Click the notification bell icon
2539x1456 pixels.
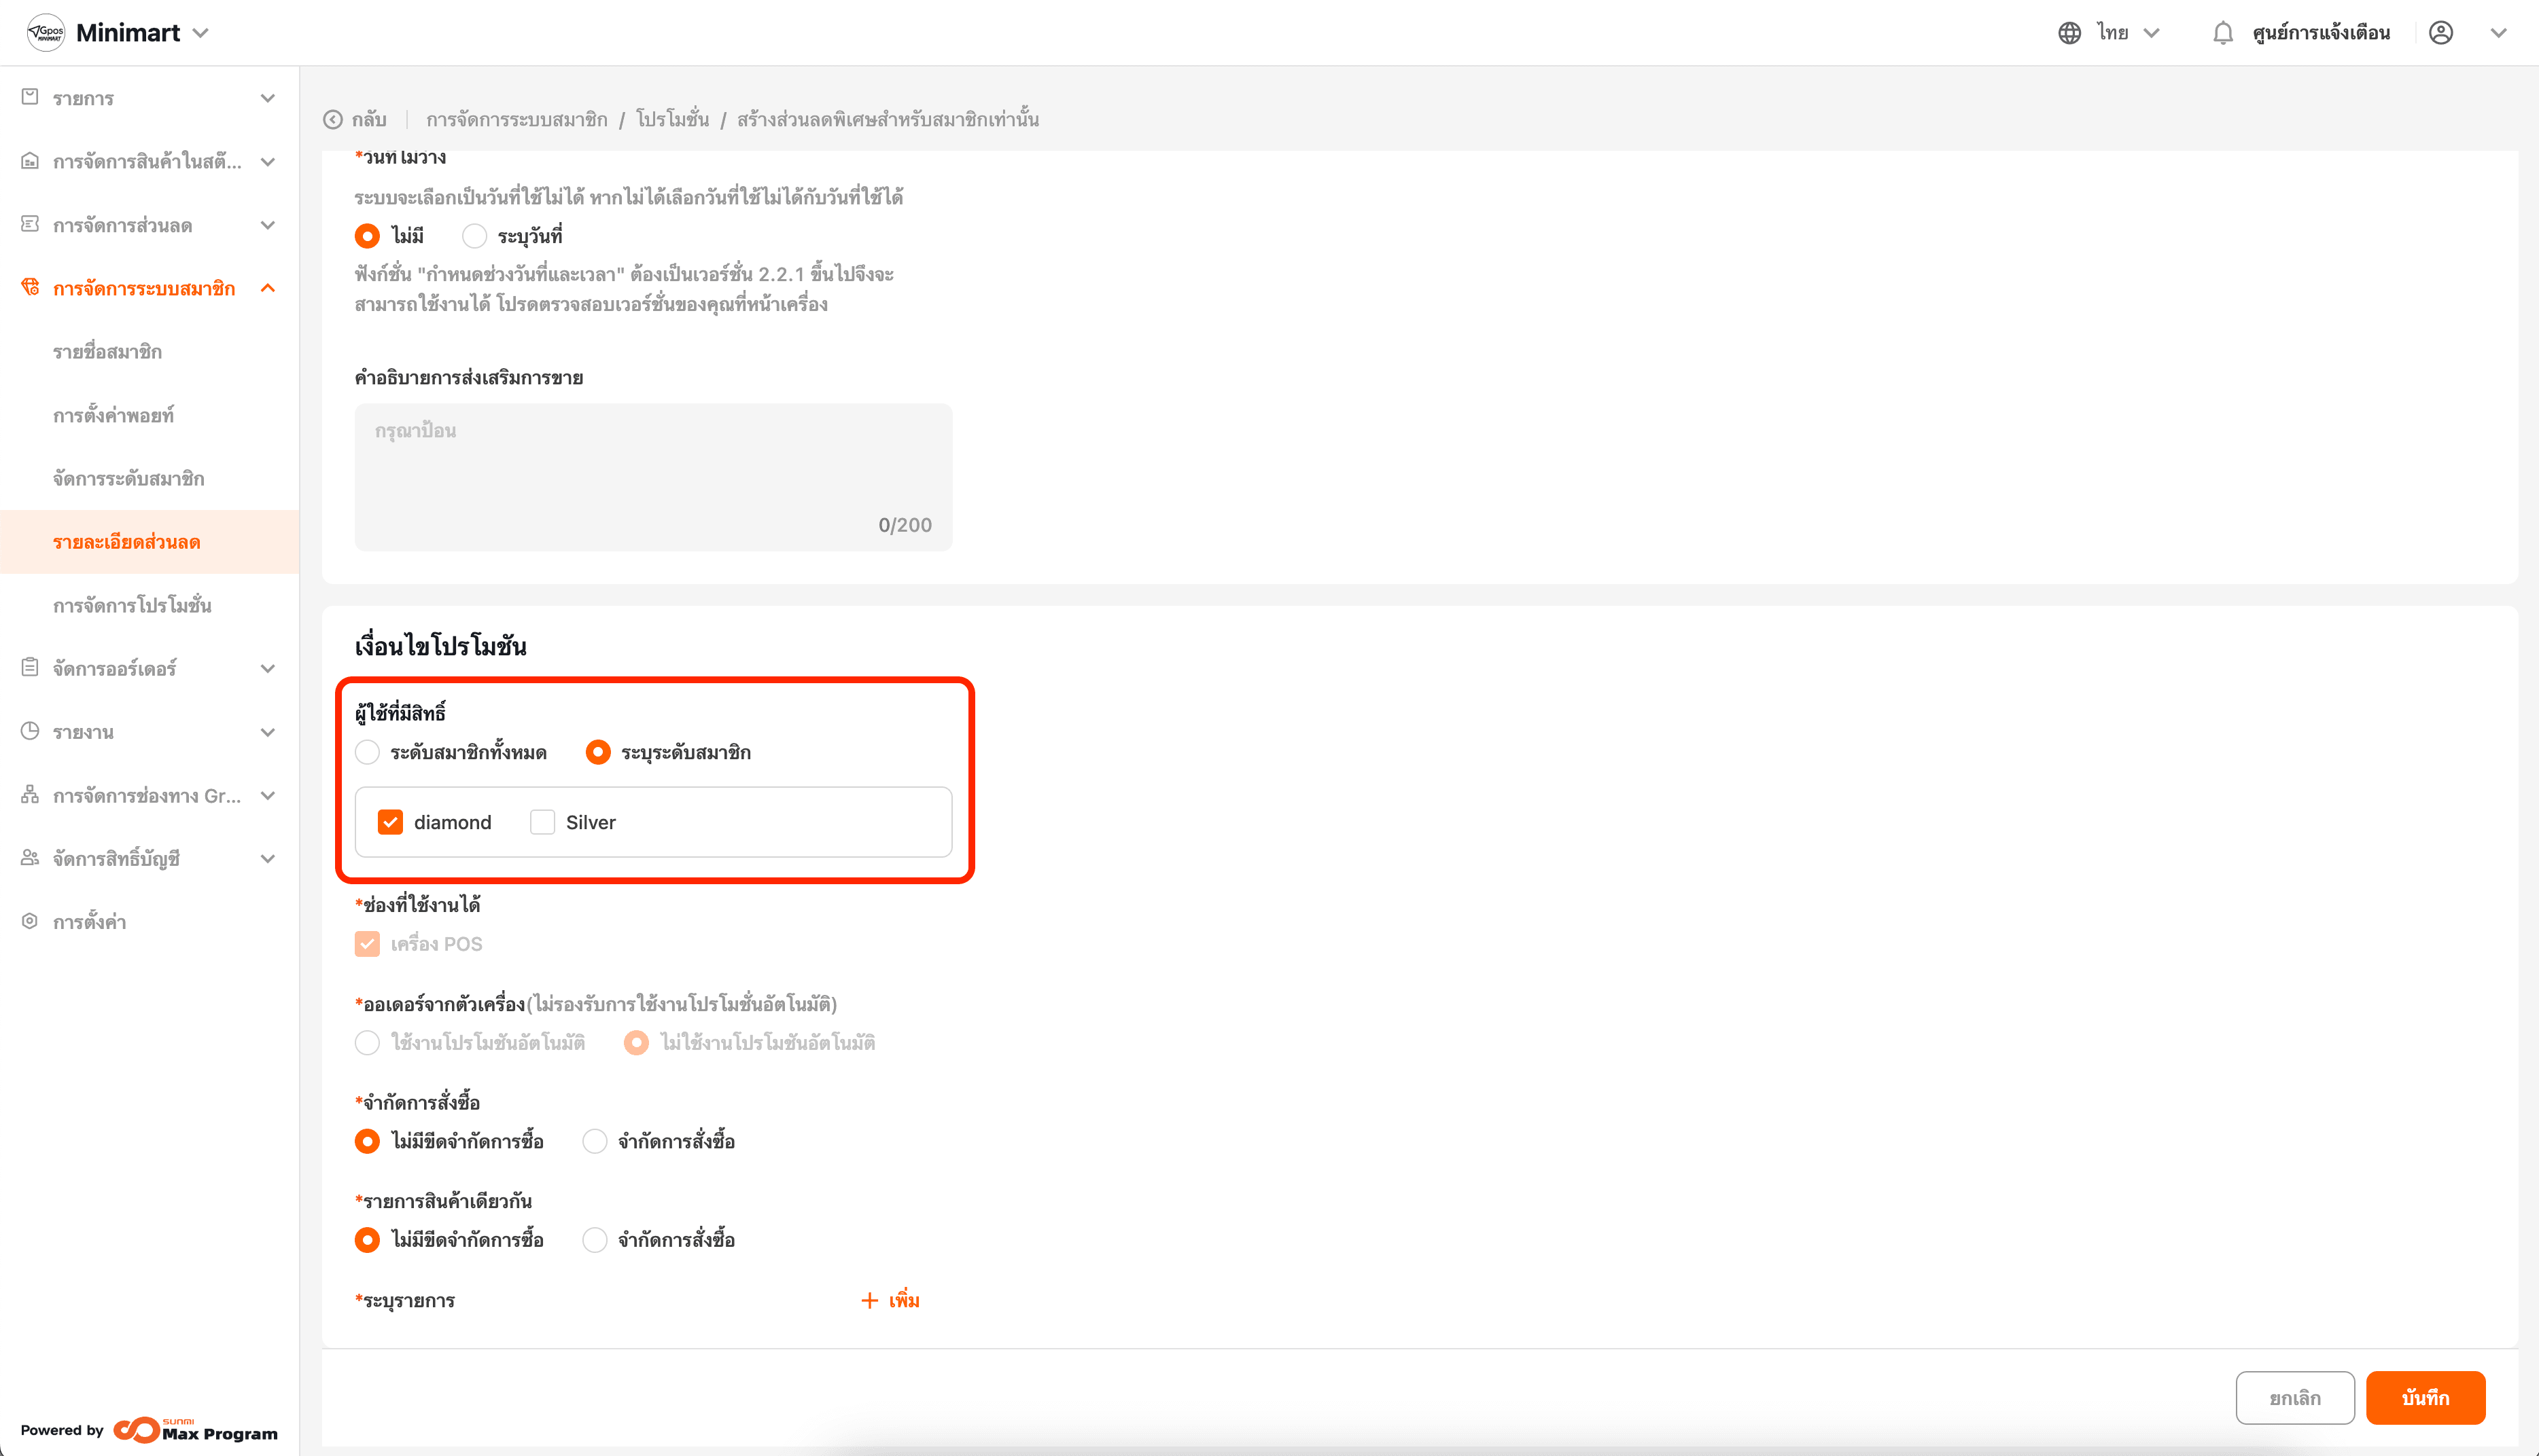[x=2222, y=33]
